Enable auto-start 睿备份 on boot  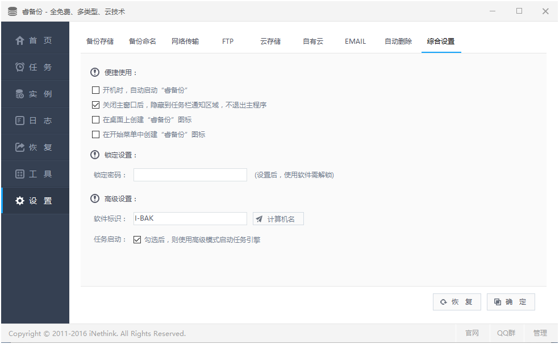tap(95, 90)
